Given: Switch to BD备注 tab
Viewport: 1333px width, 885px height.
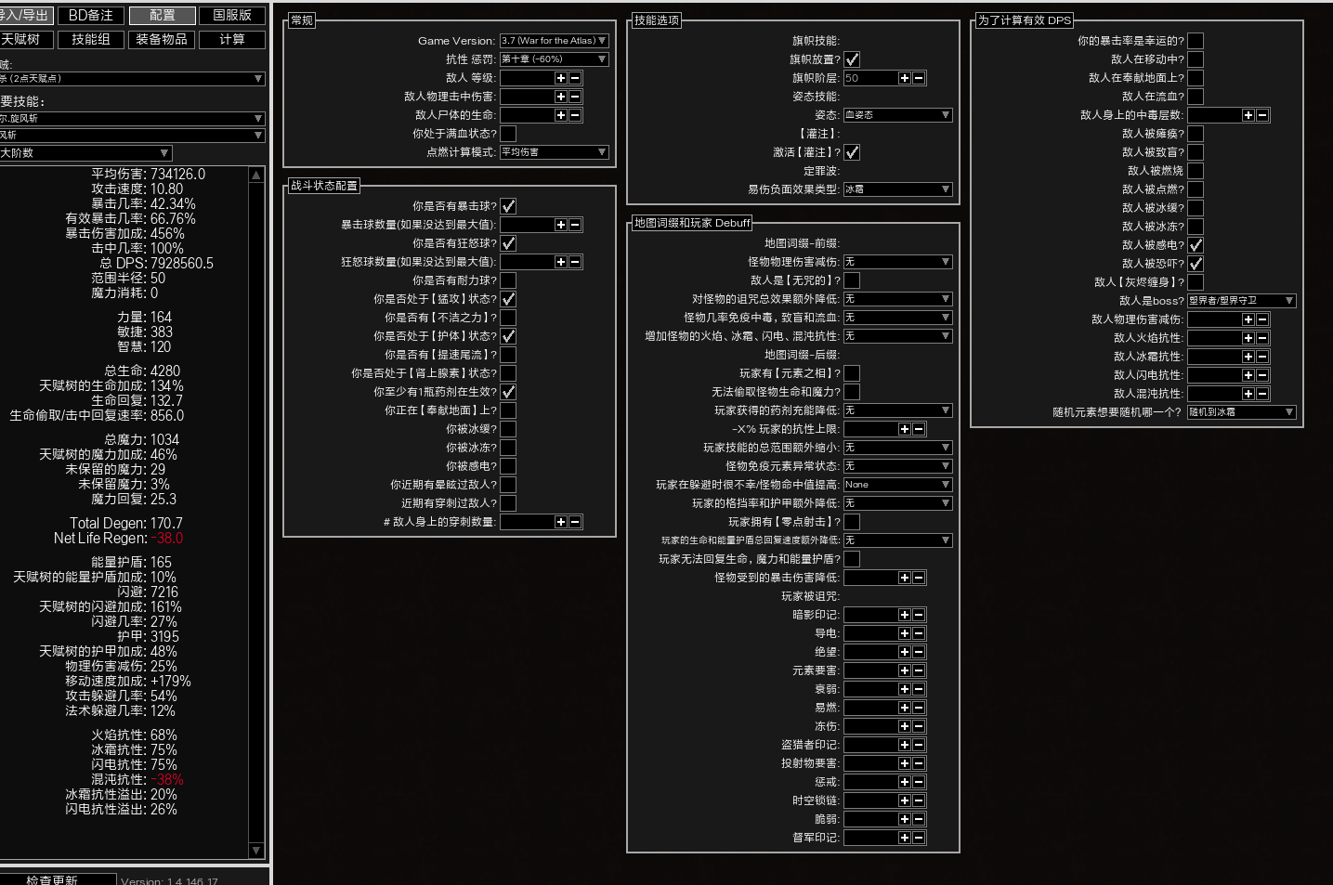Looking at the screenshot, I should pos(91,16).
